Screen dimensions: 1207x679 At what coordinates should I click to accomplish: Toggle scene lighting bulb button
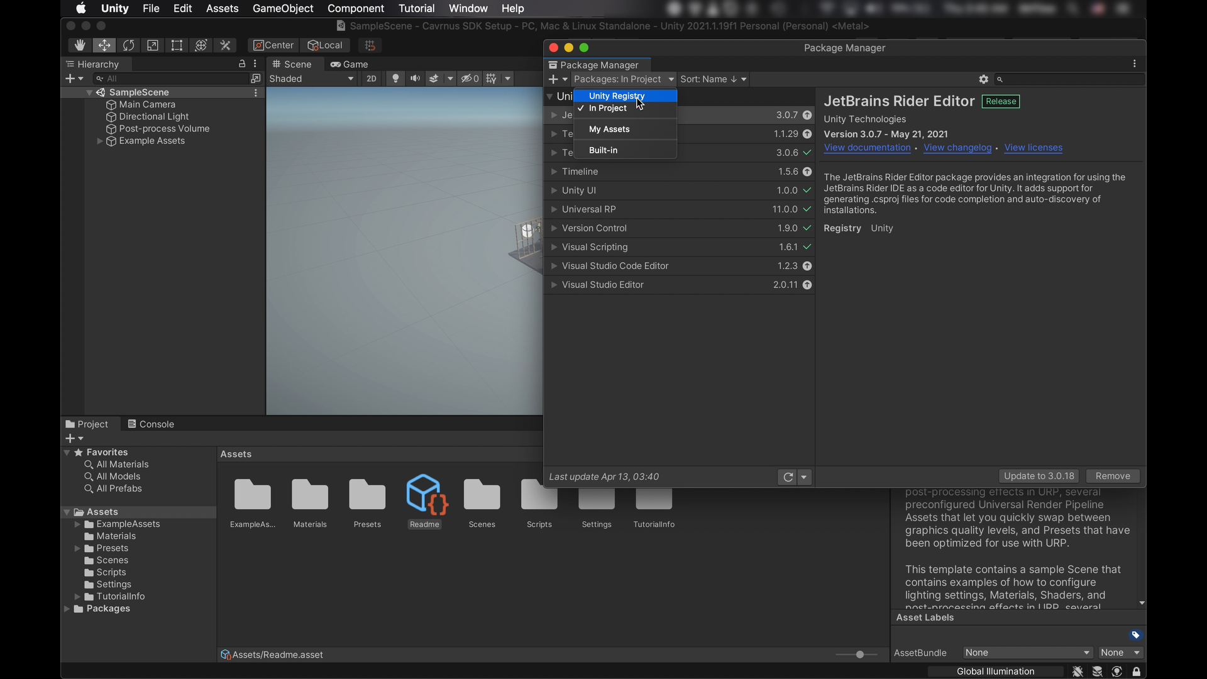[395, 79]
